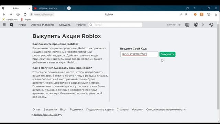Open Специальные возможности footer link
The image size is (220, 124).
(x=166, y=110)
